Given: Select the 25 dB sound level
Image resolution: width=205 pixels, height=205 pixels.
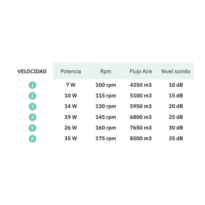Looking at the screenshot, I should (176, 117).
